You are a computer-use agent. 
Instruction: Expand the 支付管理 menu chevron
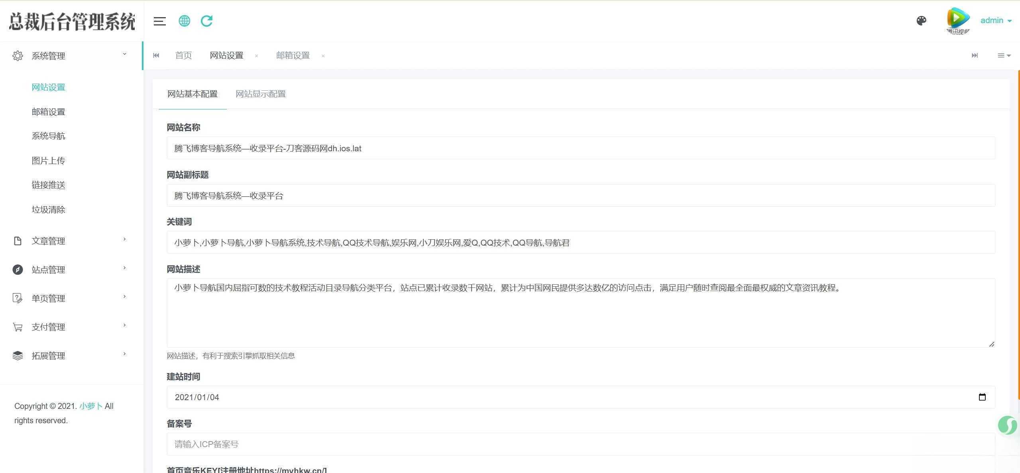click(x=124, y=325)
